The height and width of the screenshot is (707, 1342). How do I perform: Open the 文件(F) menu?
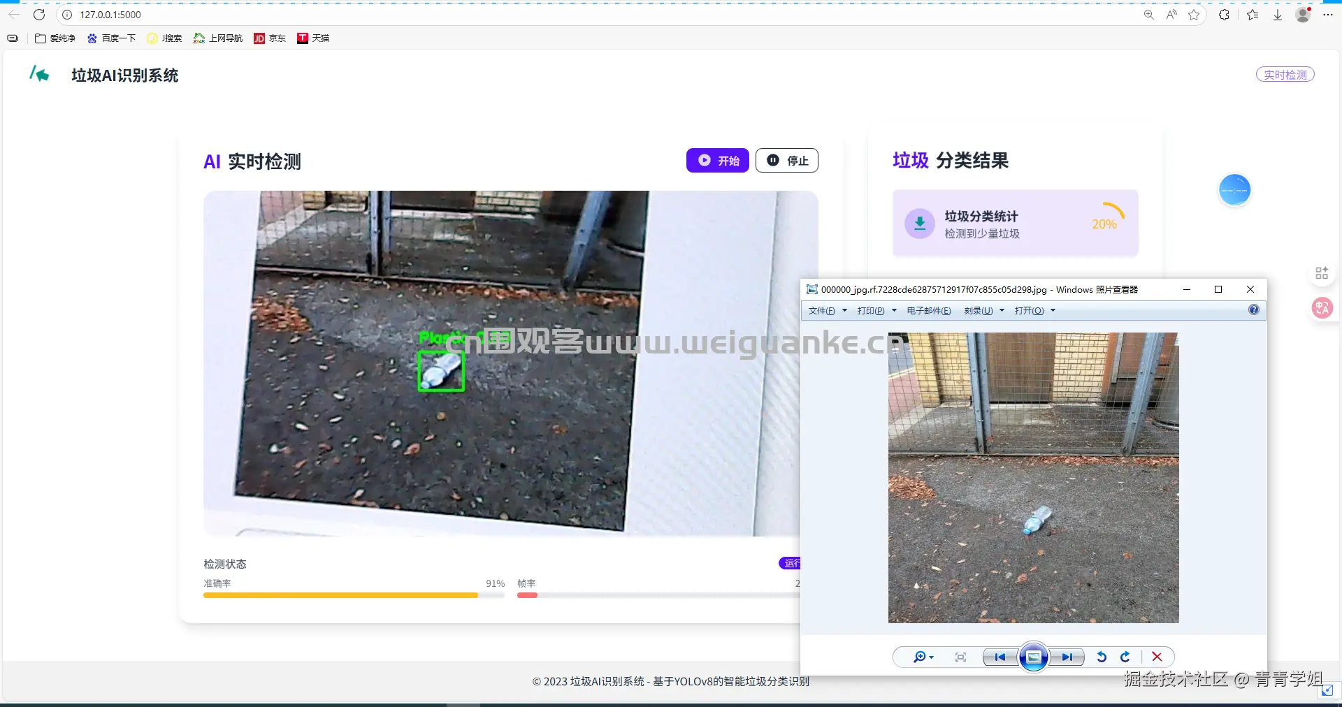pos(823,311)
